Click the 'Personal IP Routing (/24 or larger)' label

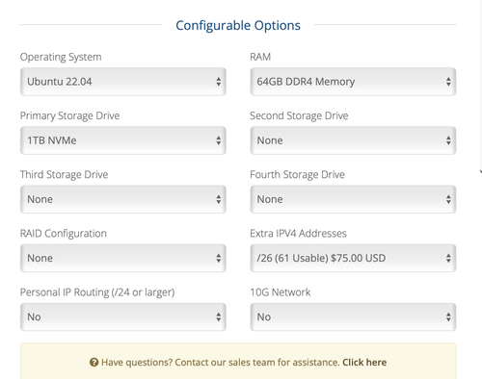pos(97,292)
